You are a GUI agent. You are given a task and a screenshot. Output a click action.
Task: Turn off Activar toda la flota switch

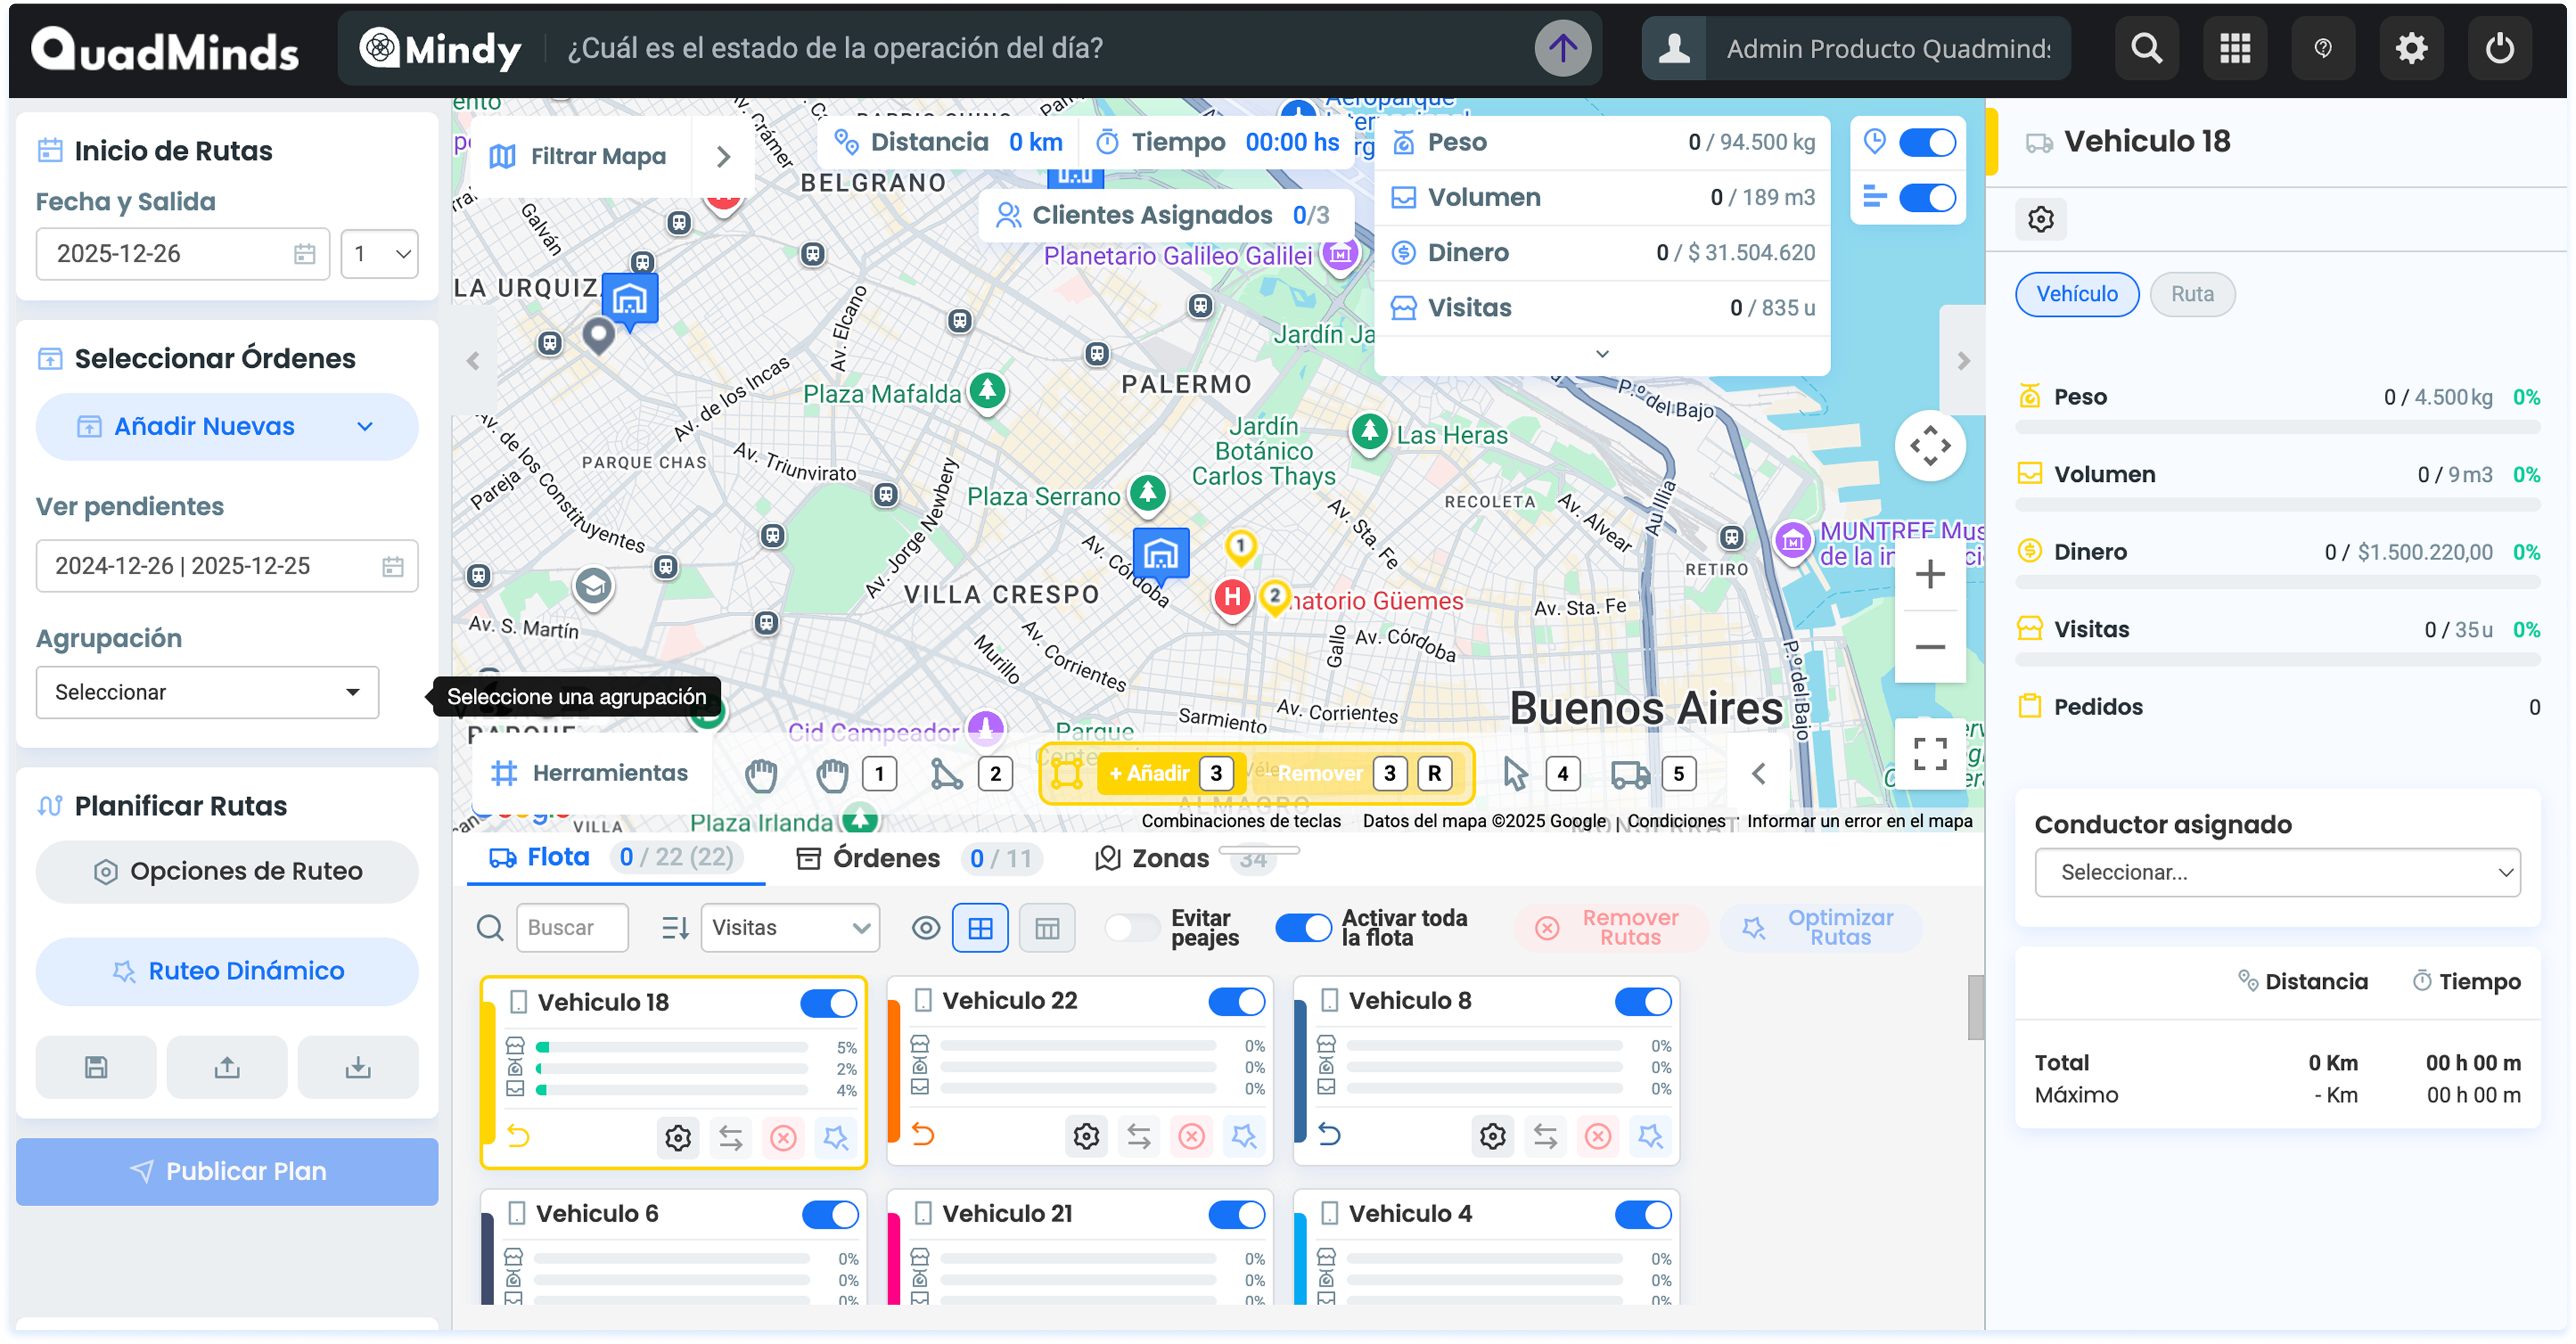coord(1303,928)
